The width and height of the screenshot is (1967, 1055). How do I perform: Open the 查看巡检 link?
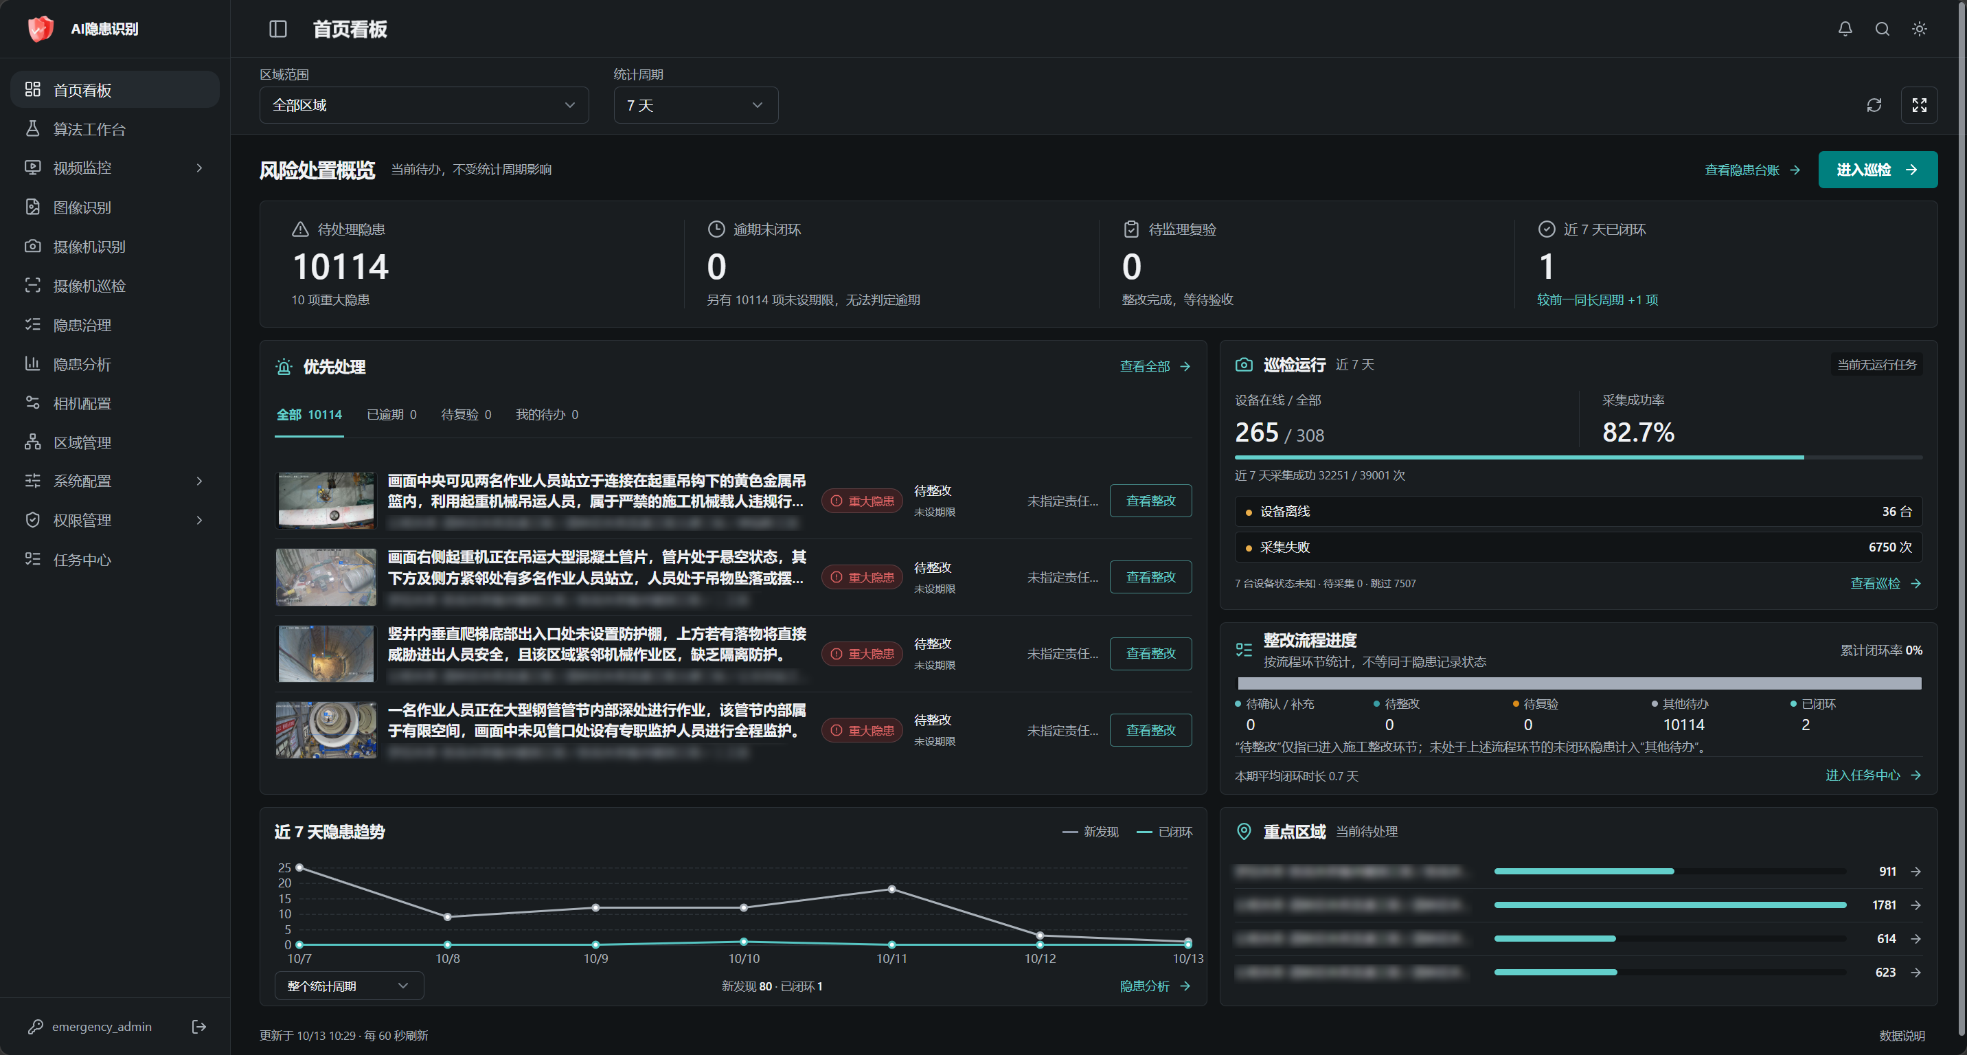point(1885,583)
